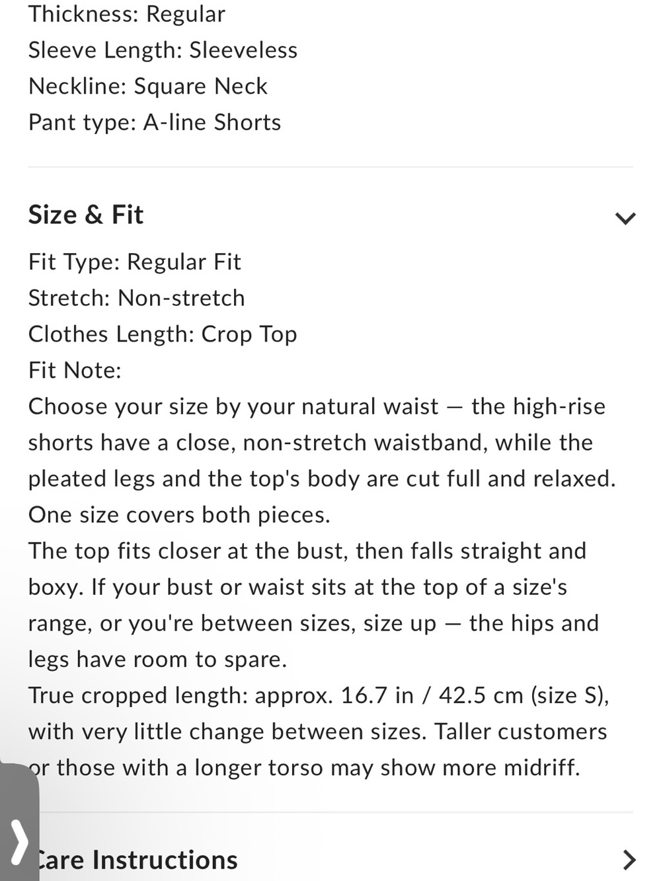Tap the Neckline: Square Neck text
This screenshot has width=661, height=881.
tap(148, 86)
